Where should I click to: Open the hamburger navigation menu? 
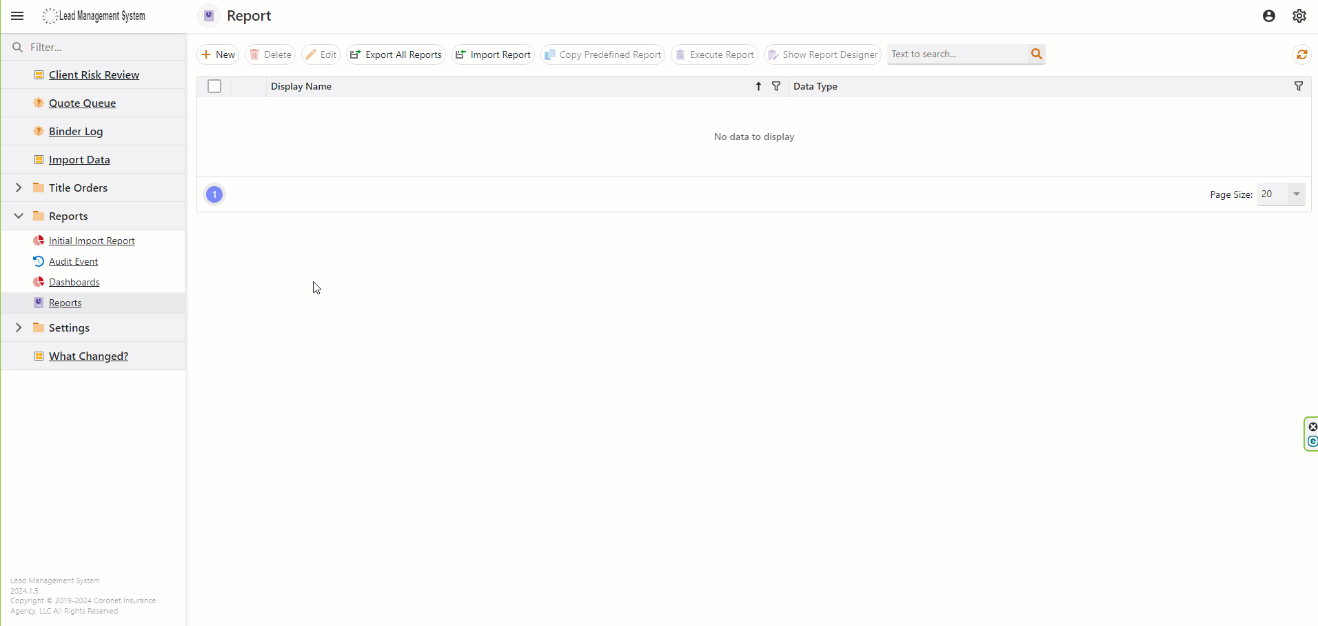point(17,16)
